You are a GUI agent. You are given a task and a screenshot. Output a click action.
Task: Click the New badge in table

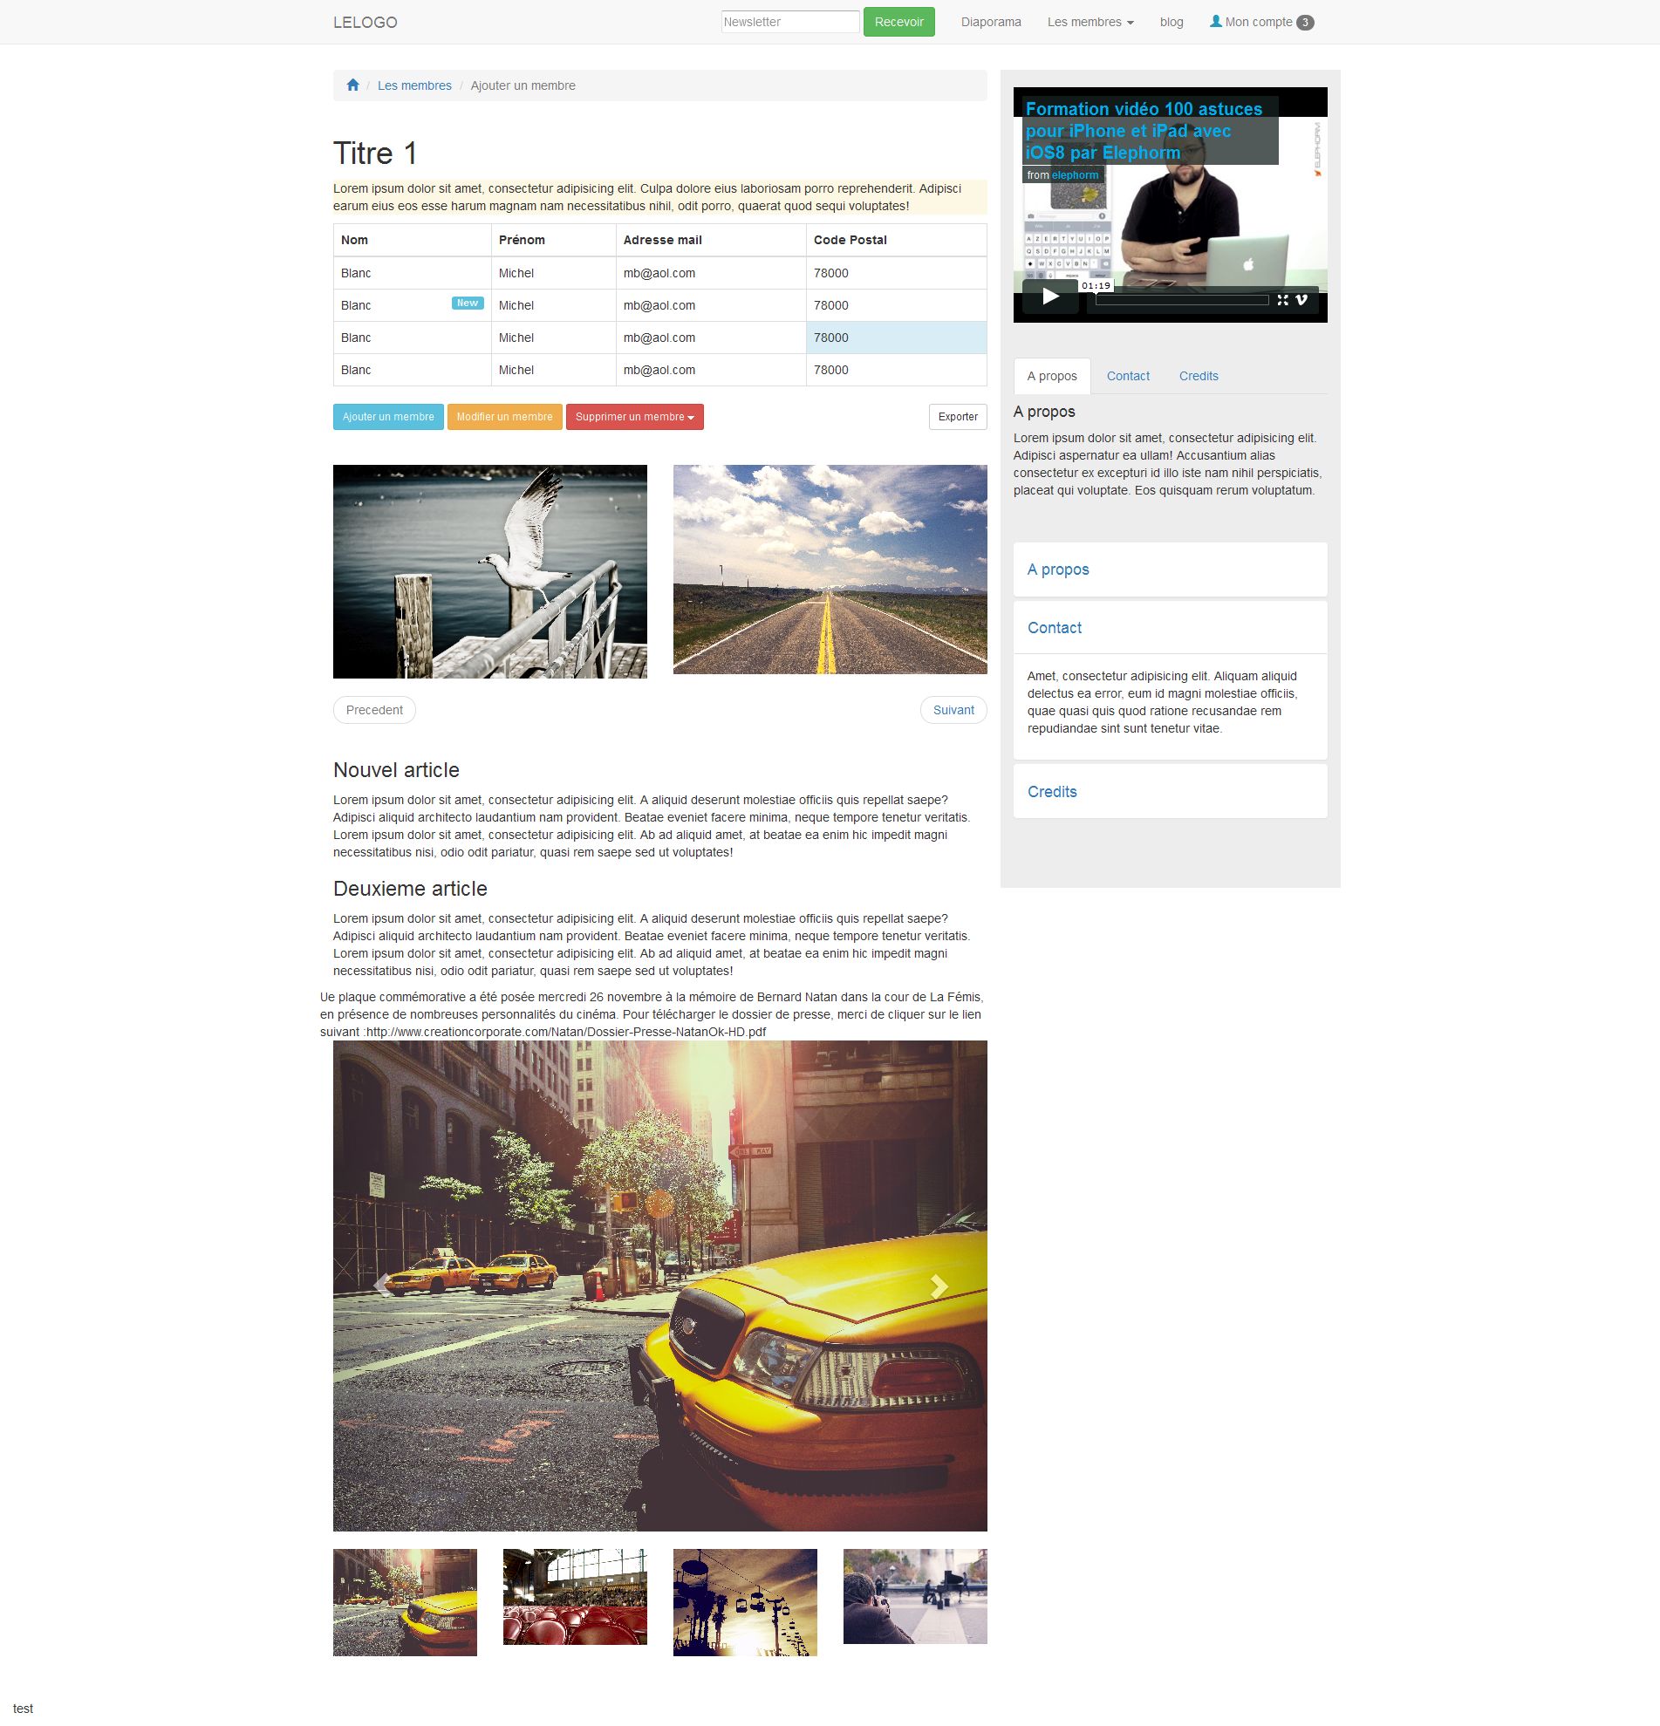468,303
